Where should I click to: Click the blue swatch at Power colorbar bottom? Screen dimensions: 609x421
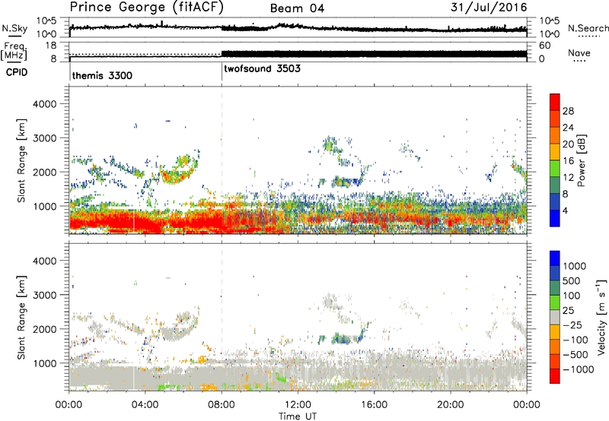pyautogui.click(x=555, y=218)
